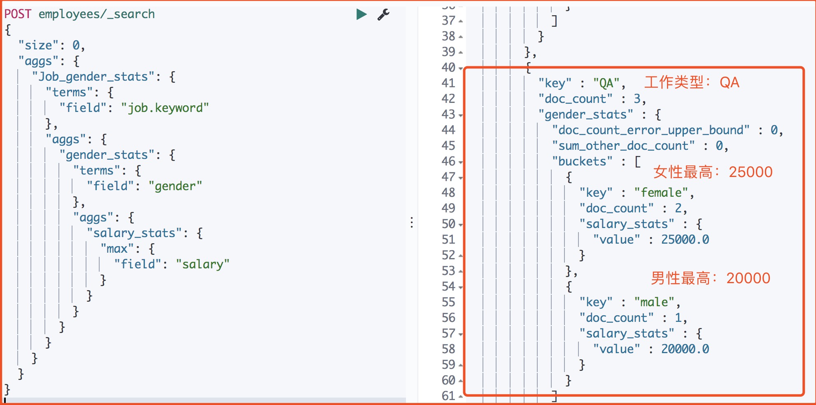This screenshot has height=405, width=816.
Task: Click the "buckets" key at line 46
Action: tap(583, 161)
